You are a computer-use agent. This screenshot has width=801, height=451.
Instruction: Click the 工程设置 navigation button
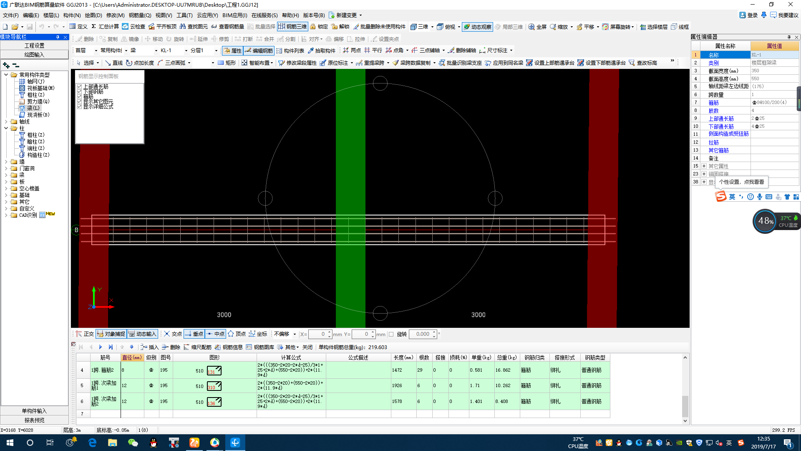pos(34,46)
